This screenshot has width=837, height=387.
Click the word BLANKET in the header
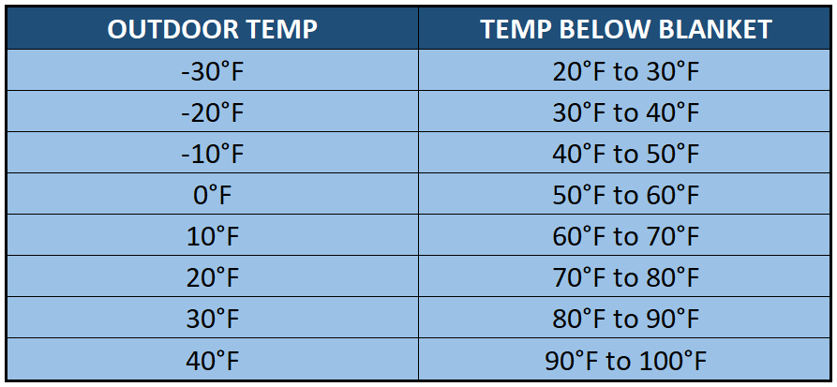(x=719, y=29)
